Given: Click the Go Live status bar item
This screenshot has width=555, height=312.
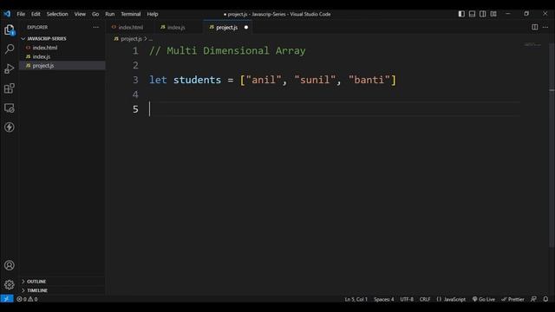Looking at the screenshot, I should click(x=484, y=299).
